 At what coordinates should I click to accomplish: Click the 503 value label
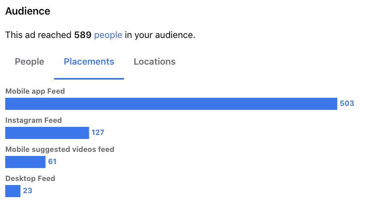tap(347, 103)
